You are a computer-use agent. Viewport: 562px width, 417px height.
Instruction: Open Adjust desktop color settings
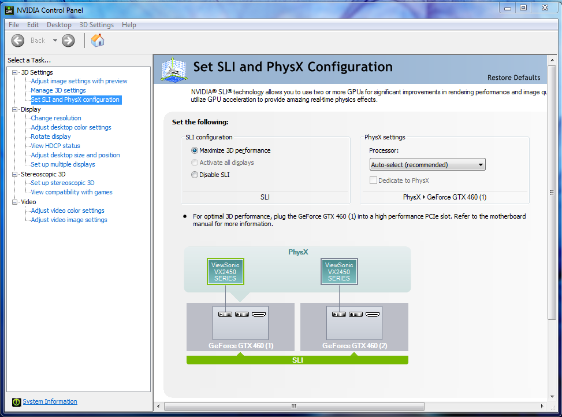point(71,127)
